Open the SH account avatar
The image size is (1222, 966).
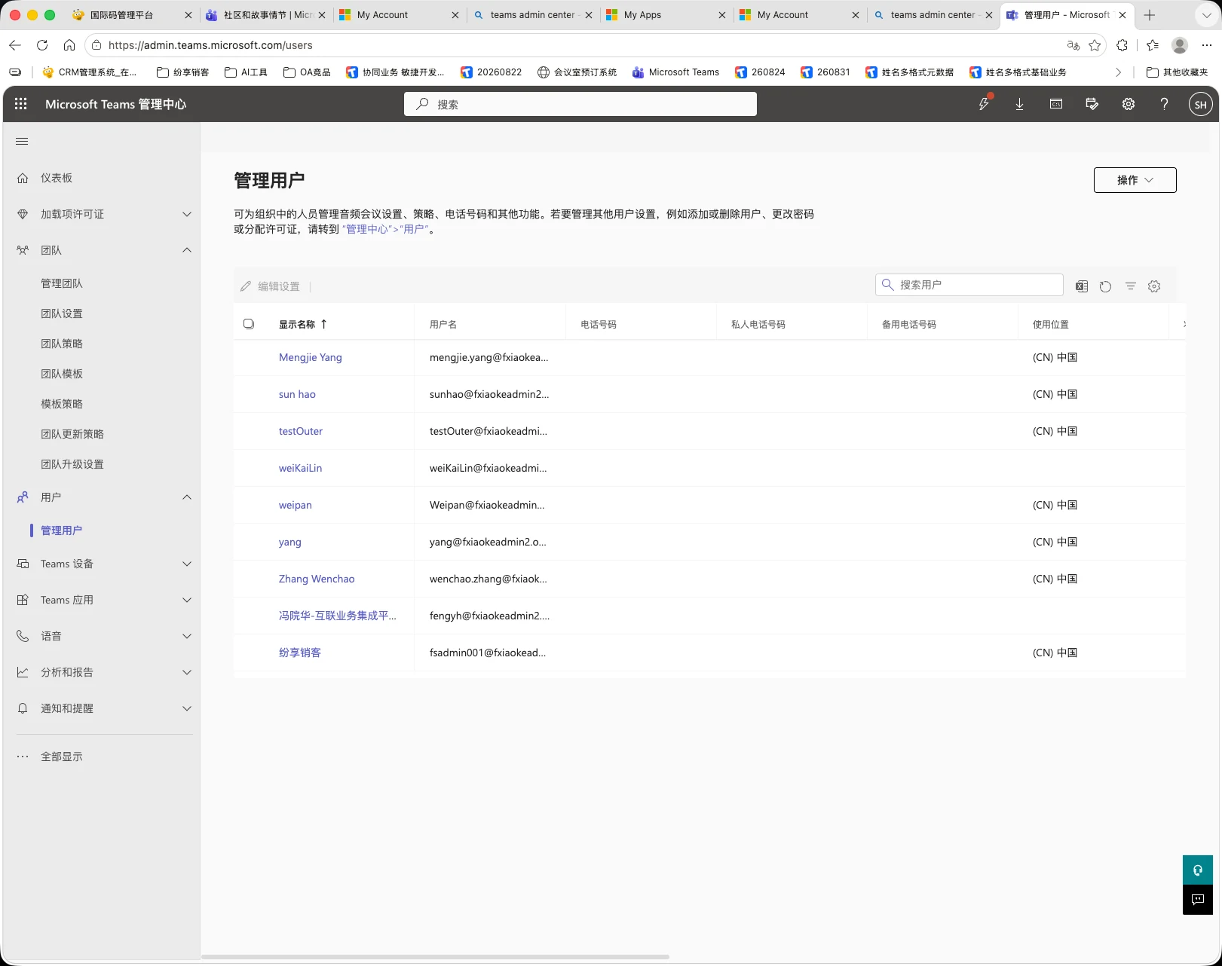1200,104
